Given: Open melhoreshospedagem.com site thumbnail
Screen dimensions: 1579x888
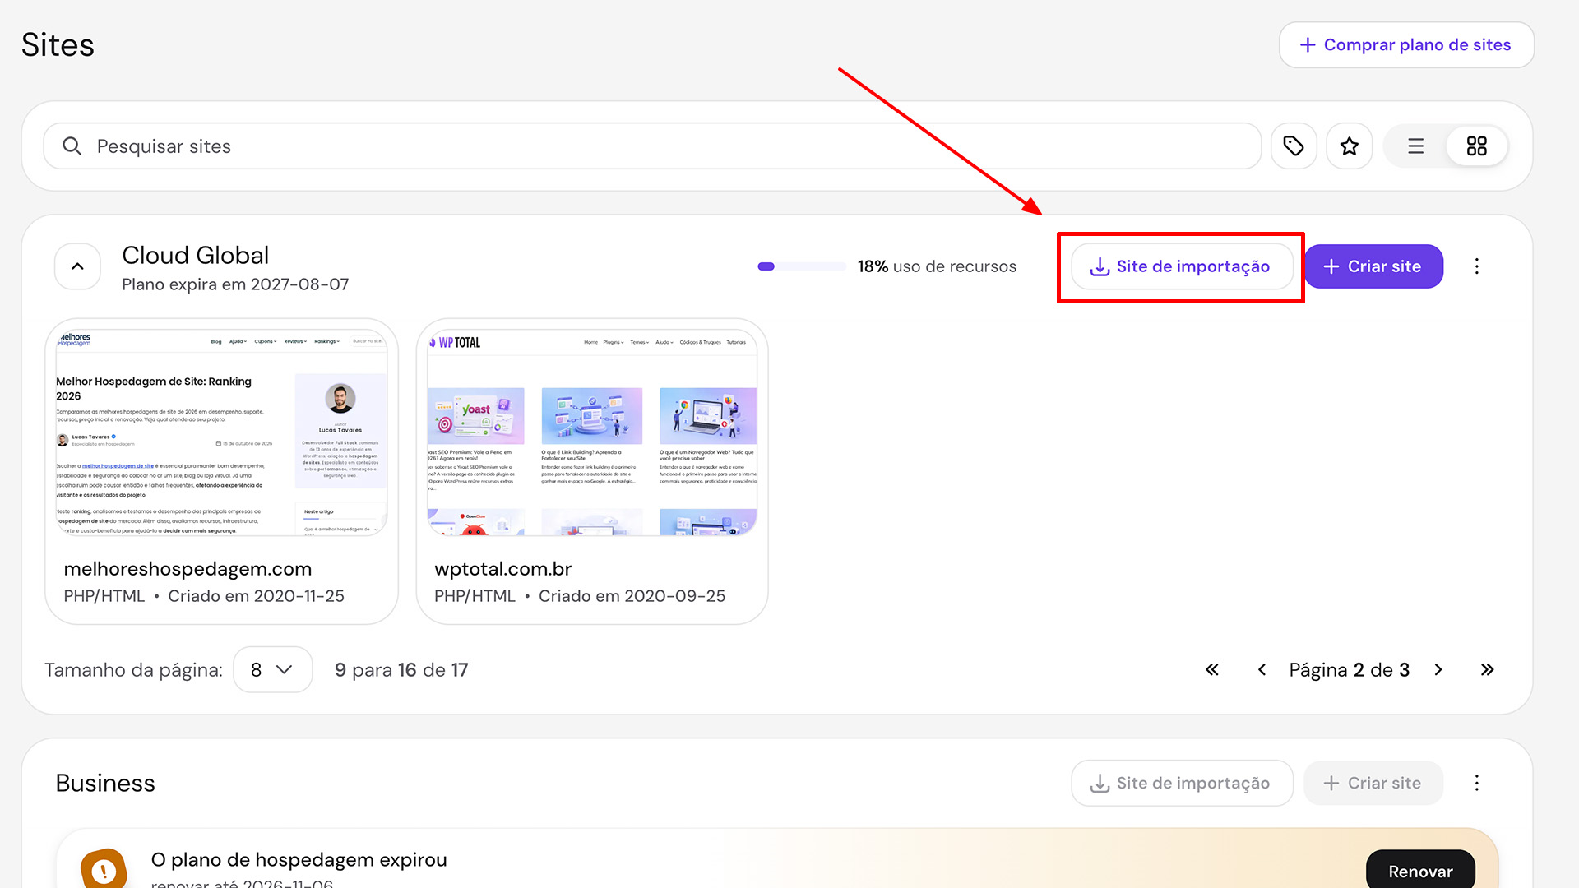Looking at the screenshot, I should (x=221, y=433).
